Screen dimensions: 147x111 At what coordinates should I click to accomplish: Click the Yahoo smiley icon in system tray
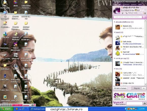(134, 109)
